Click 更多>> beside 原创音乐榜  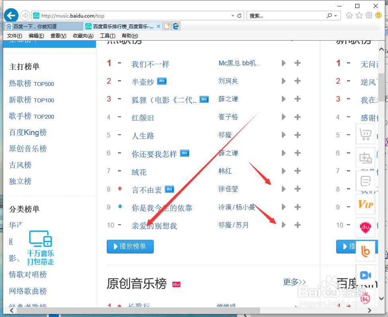pyautogui.click(x=294, y=282)
